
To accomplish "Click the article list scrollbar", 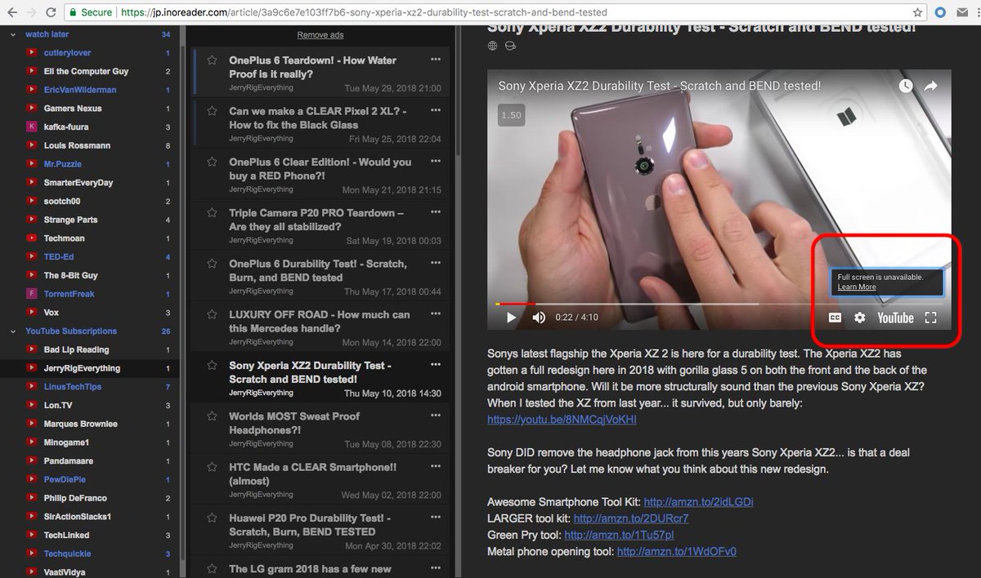I will click(458, 90).
